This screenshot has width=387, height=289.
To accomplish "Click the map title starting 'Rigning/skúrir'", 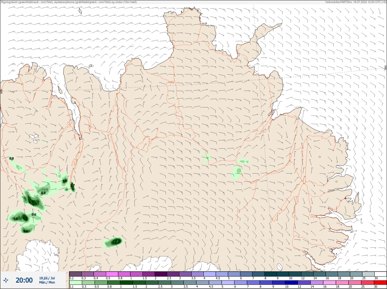I will [x=69, y=2].
